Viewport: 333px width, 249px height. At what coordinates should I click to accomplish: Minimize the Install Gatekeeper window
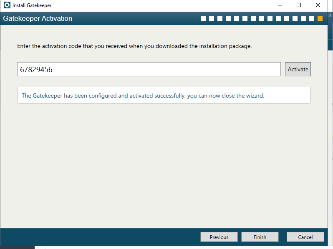coord(280,5)
